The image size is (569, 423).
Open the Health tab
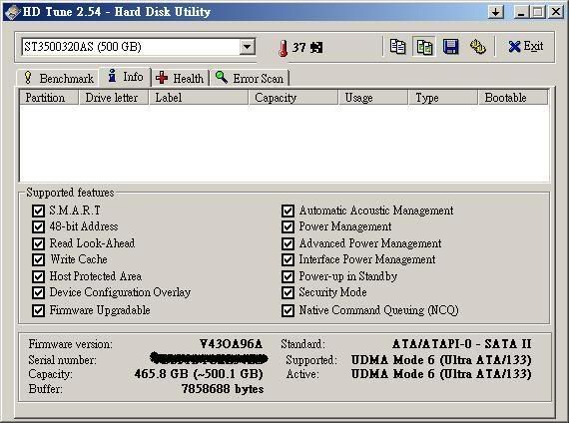pos(180,79)
